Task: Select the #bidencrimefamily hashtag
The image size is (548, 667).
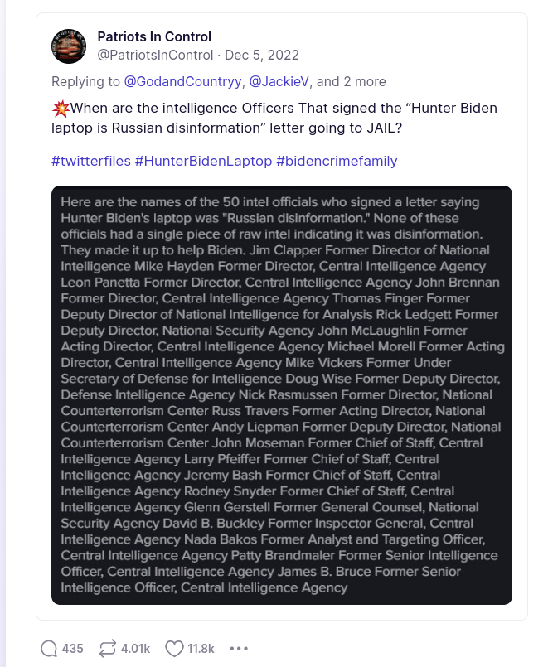Action: coord(337,161)
